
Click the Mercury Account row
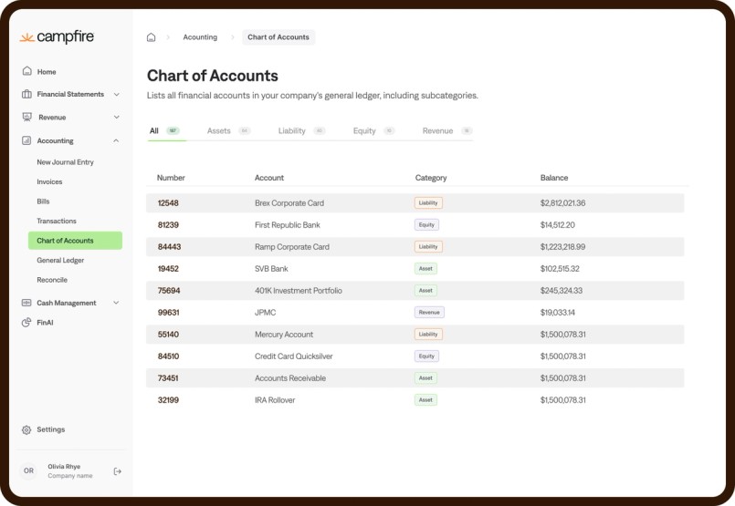pos(415,335)
